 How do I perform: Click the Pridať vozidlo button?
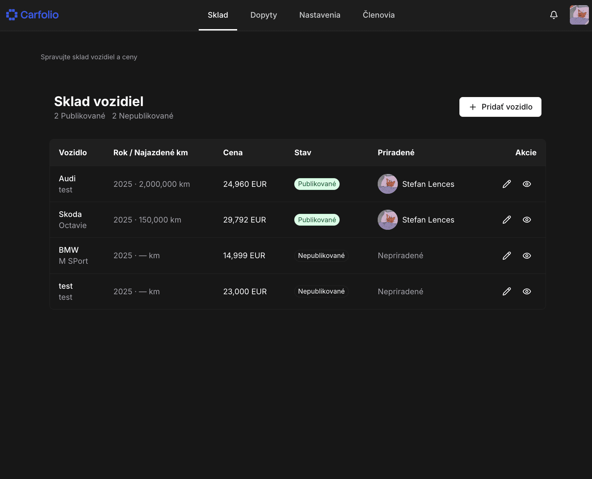pyautogui.click(x=500, y=107)
